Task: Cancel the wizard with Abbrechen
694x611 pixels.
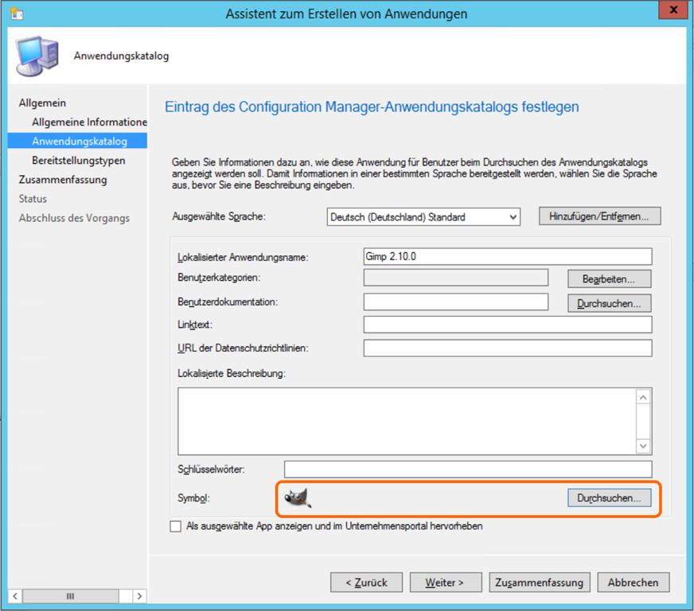Action: (x=633, y=582)
